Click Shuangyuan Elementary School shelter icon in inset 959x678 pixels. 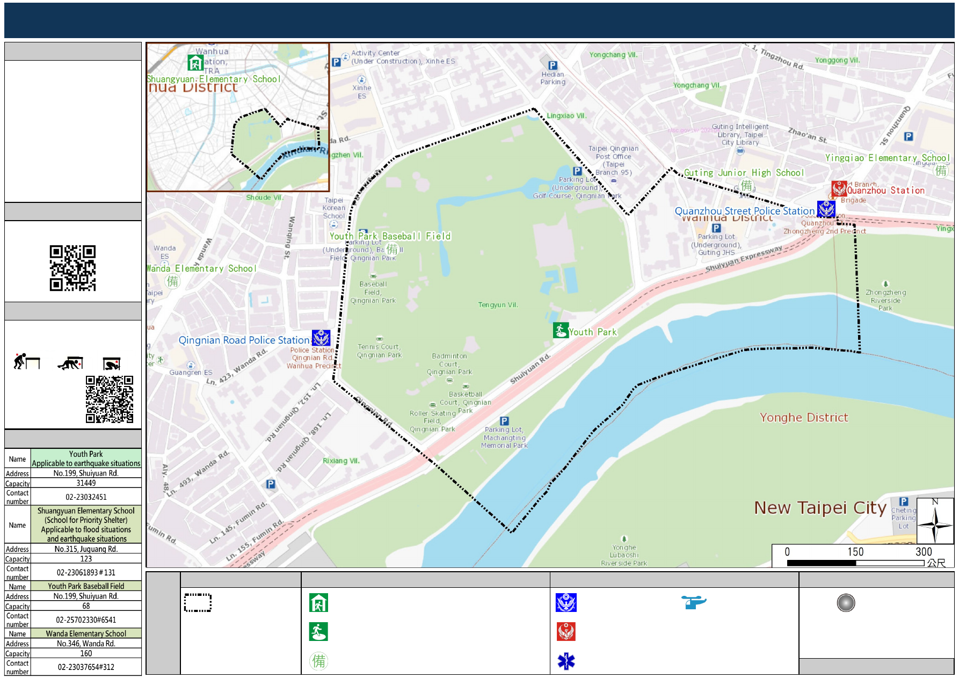pyautogui.click(x=195, y=63)
